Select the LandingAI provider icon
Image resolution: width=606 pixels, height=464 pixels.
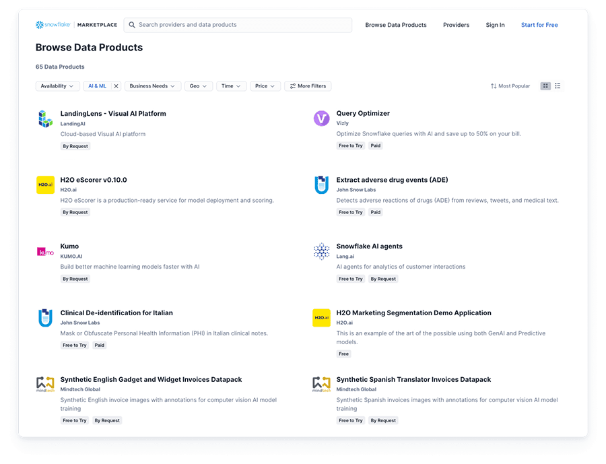(x=44, y=119)
